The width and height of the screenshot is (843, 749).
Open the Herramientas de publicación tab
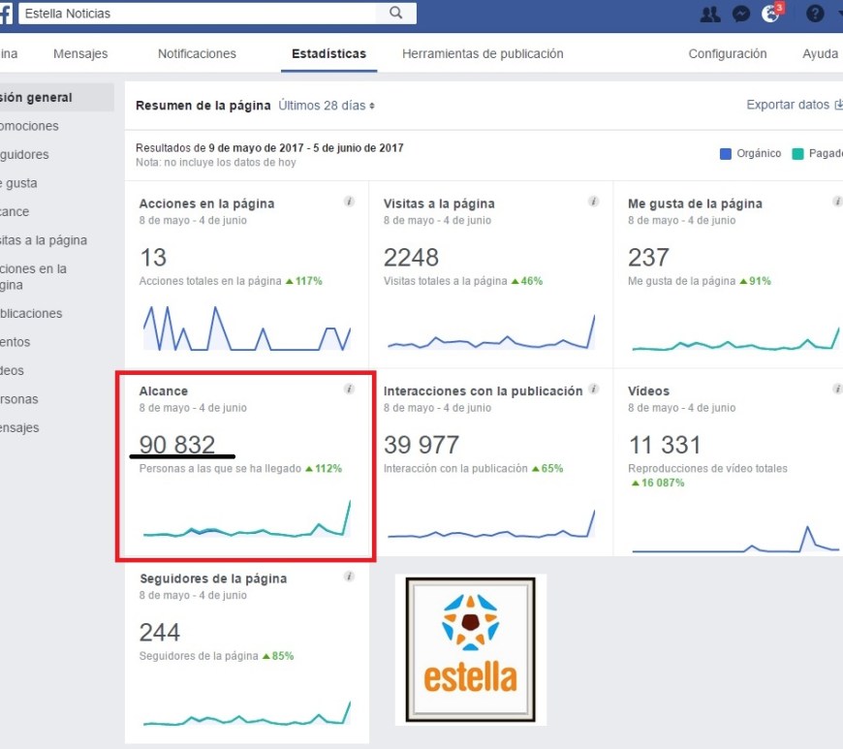click(483, 54)
